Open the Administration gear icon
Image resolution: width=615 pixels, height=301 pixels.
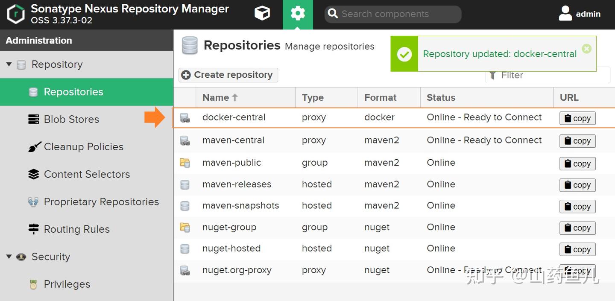[x=298, y=14]
